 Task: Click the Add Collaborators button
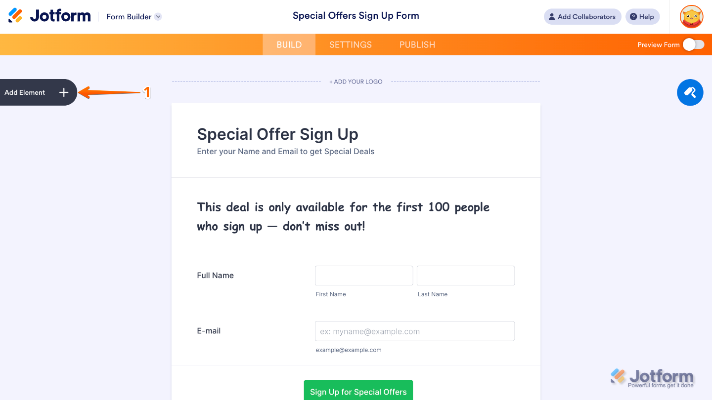(582, 16)
